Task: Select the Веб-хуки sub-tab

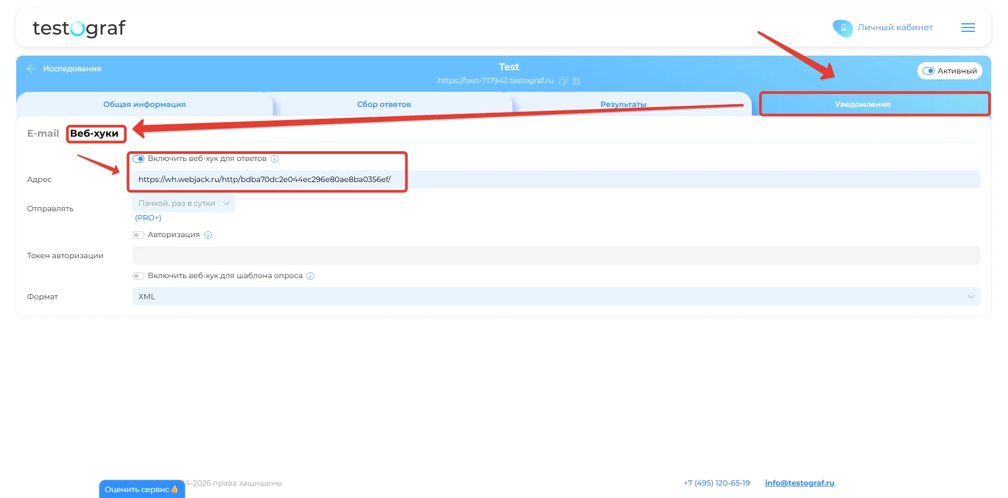Action: pos(94,133)
